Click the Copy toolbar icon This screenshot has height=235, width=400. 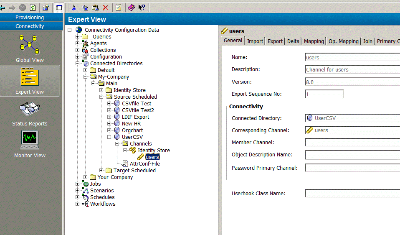[85, 8]
